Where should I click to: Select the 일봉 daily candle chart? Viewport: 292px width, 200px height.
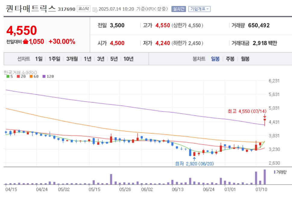(x=215, y=59)
